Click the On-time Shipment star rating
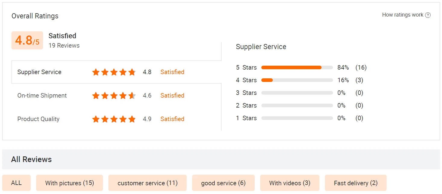Screen dimensions: 442x194 [114, 96]
